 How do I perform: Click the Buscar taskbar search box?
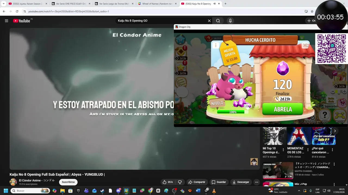(30, 191)
